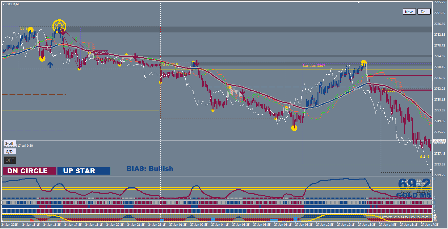This screenshot has height=229, width=448.
Task: Click the New button
Action: point(409,12)
